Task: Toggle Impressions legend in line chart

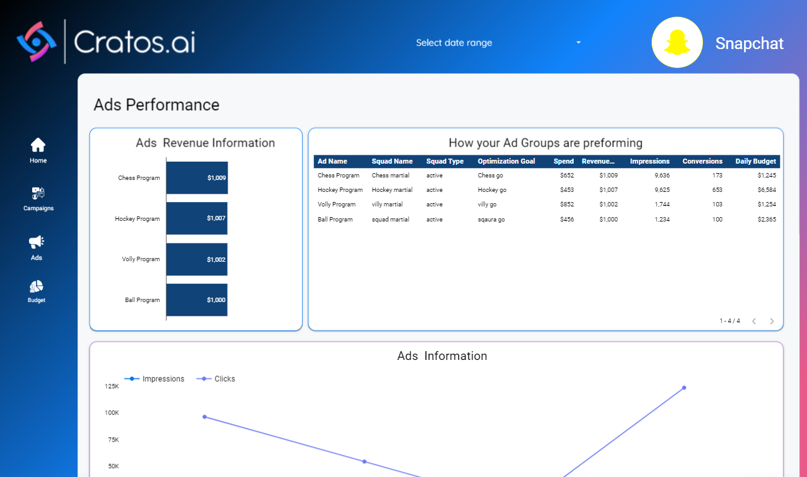Action: (x=154, y=379)
